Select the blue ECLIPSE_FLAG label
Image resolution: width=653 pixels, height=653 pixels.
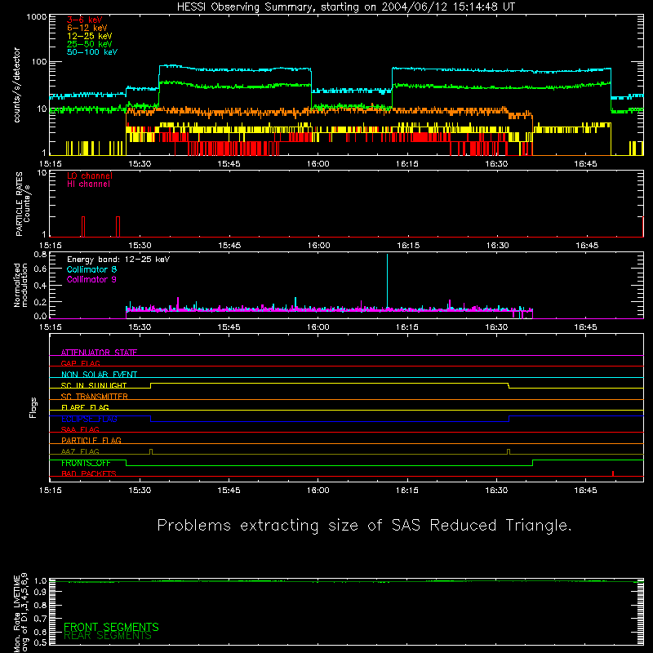tap(89, 419)
